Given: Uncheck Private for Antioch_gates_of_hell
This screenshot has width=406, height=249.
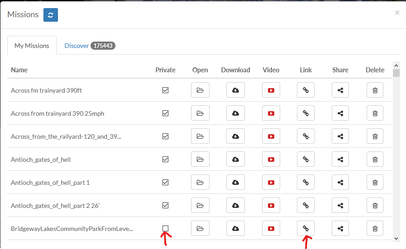Looking at the screenshot, I should point(165,159).
